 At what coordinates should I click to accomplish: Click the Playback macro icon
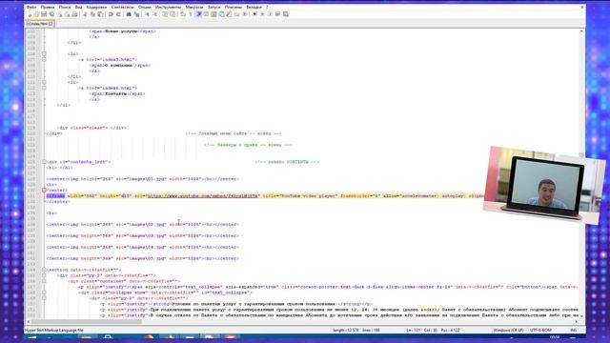pos(270,14)
